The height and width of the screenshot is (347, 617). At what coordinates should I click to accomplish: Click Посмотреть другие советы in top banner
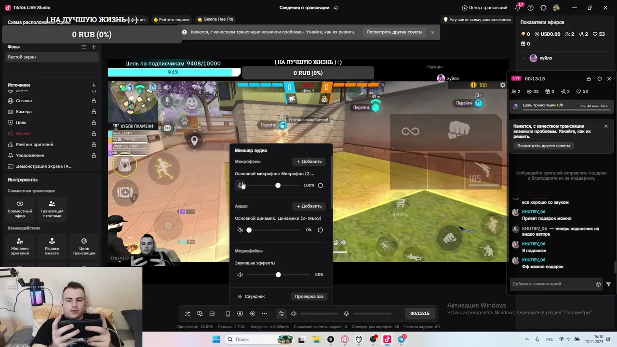394,32
